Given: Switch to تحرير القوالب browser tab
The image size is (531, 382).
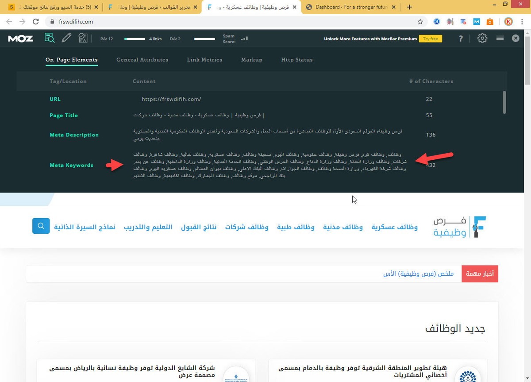Looking at the screenshot, I should click(x=152, y=7).
